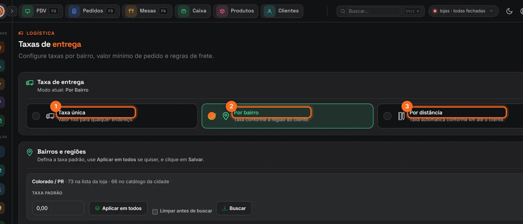
Task: Click the Taxa padrão input showing 0,00
Action: (58, 208)
